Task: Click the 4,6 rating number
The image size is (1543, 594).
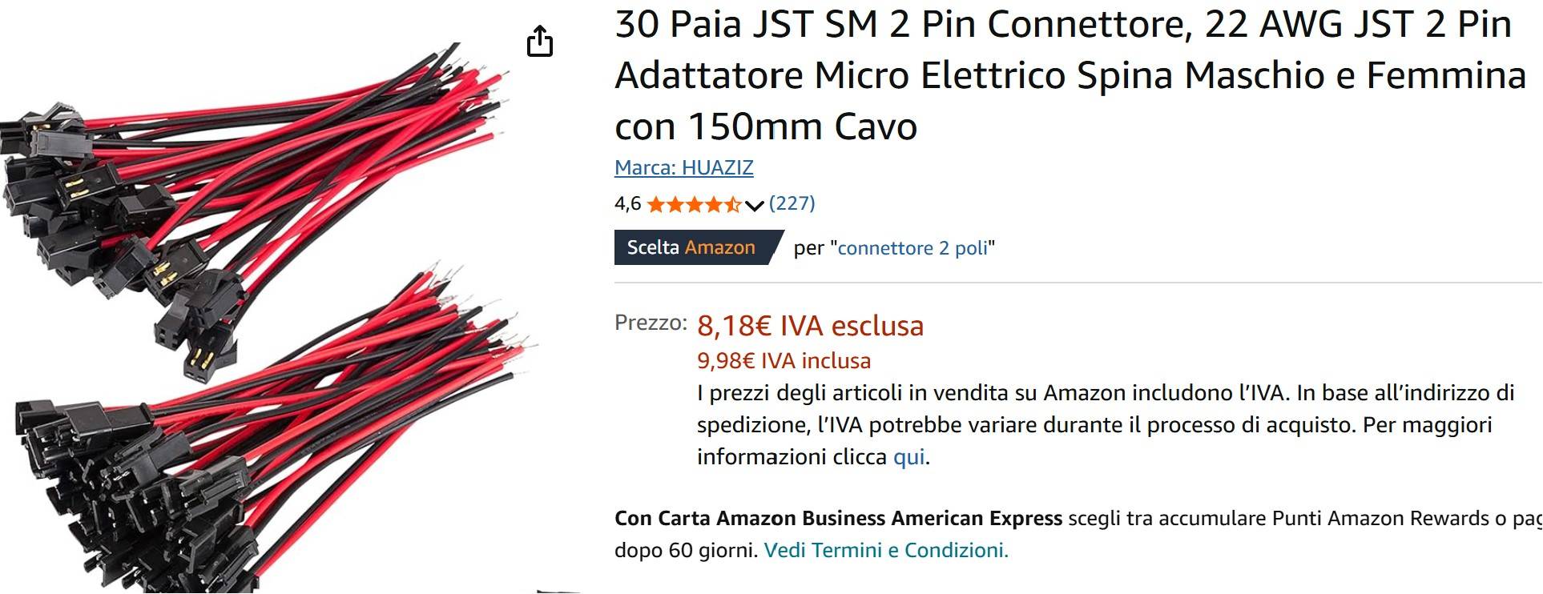Action: tap(627, 204)
